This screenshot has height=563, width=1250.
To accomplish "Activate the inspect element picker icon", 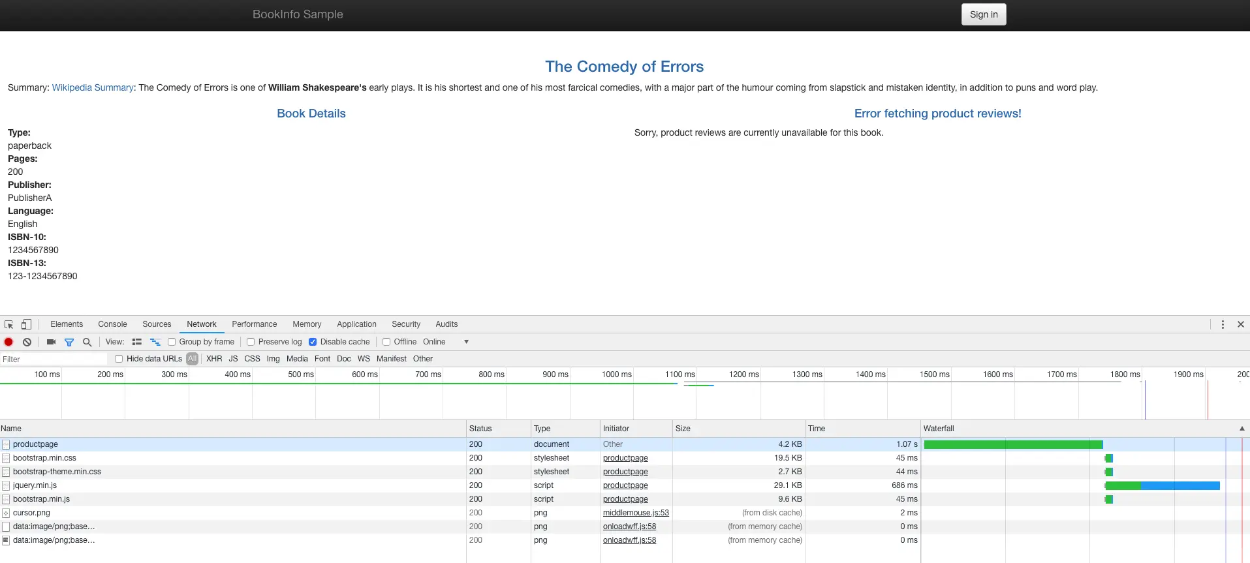I will (9, 324).
